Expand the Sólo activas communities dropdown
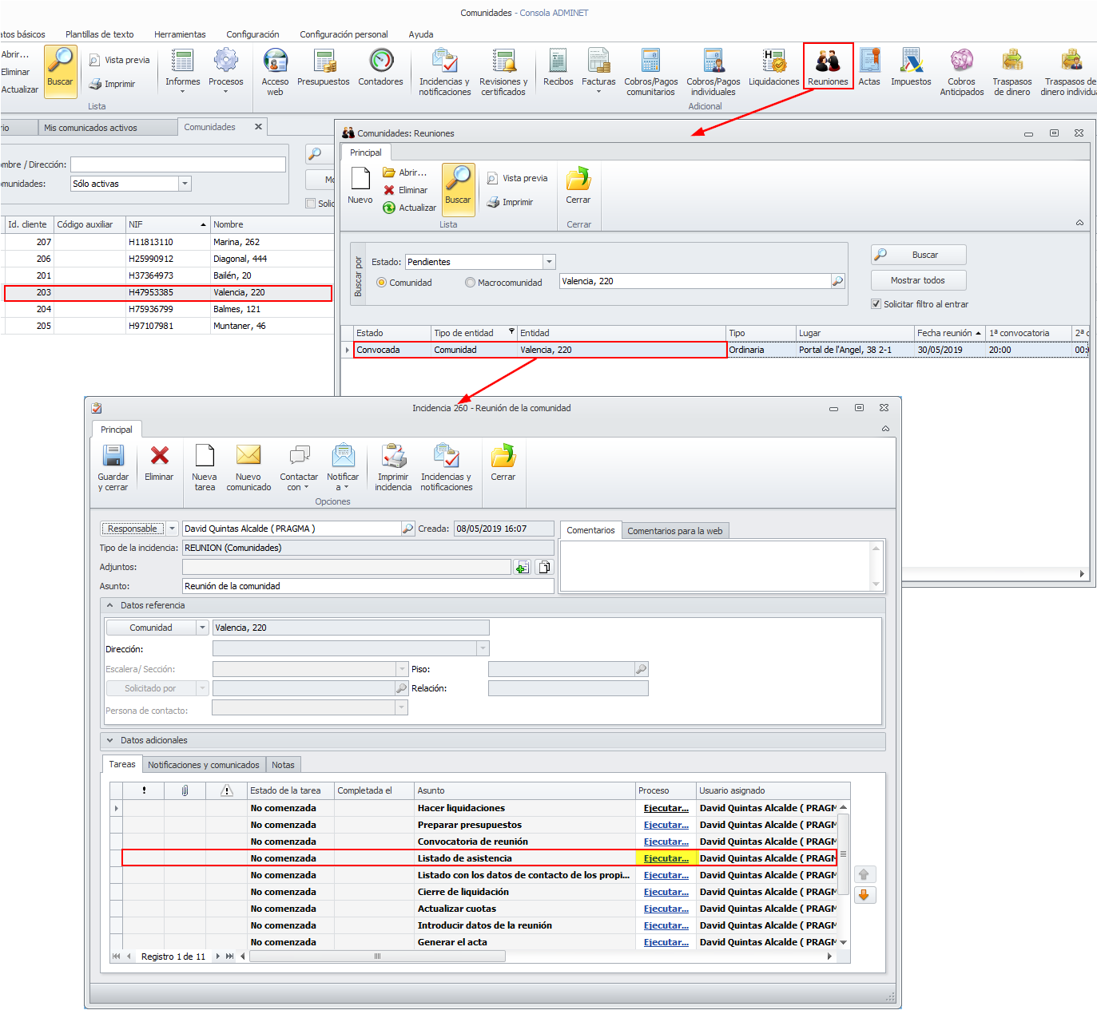 pyautogui.click(x=185, y=184)
